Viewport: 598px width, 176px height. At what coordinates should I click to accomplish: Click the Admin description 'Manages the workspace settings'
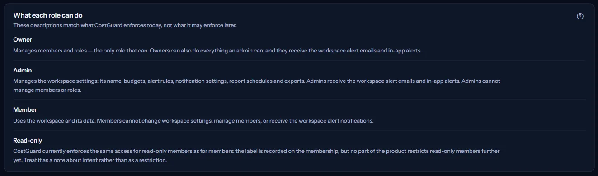pyautogui.click(x=257, y=86)
